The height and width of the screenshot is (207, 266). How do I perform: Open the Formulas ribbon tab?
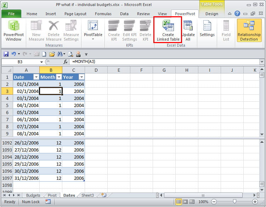[x=103, y=14]
